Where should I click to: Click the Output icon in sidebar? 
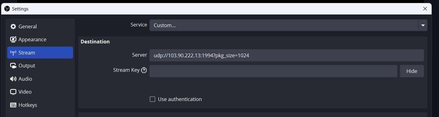point(13,66)
